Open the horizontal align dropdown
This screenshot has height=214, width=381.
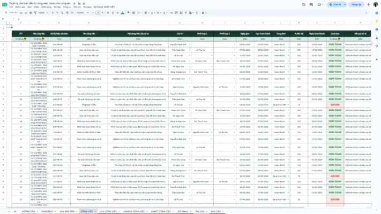146,13
